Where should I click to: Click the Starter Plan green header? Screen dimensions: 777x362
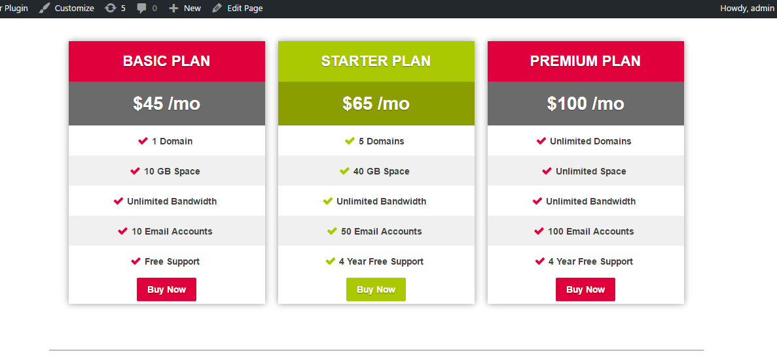376,61
